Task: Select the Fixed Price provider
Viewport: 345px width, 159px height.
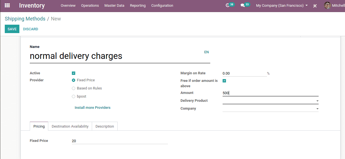Action: 74,80
